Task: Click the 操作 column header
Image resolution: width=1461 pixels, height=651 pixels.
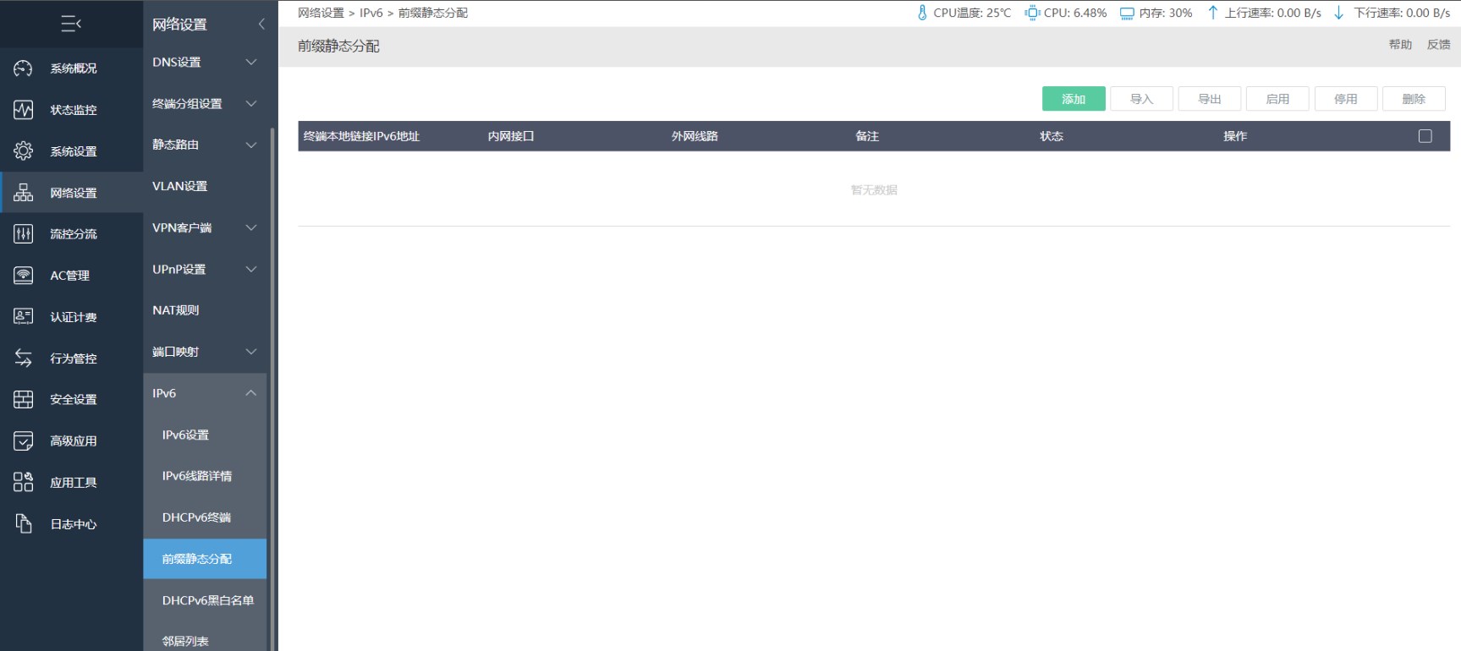Action: tap(1235, 136)
